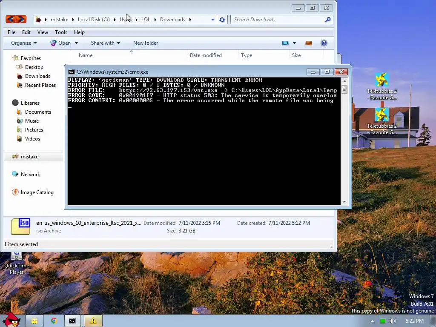The width and height of the screenshot is (436, 327).
Task: Toggle the preview pane icon
Action: pos(309,43)
